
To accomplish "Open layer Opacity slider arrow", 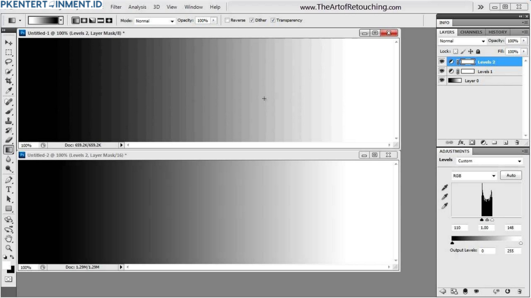I will 524,41.
